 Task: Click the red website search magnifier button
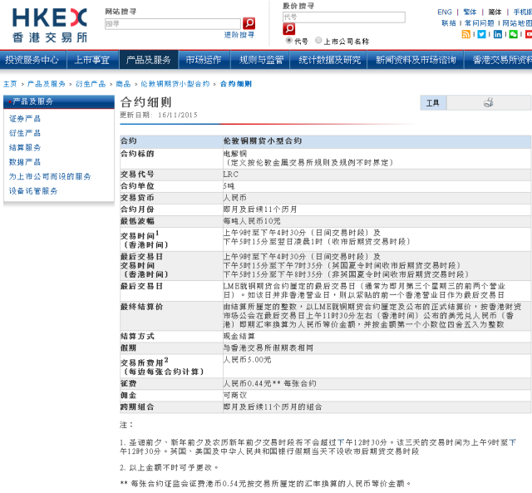click(249, 23)
